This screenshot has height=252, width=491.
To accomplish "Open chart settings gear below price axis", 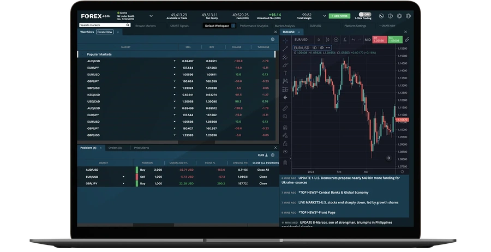I will point(403,172).
